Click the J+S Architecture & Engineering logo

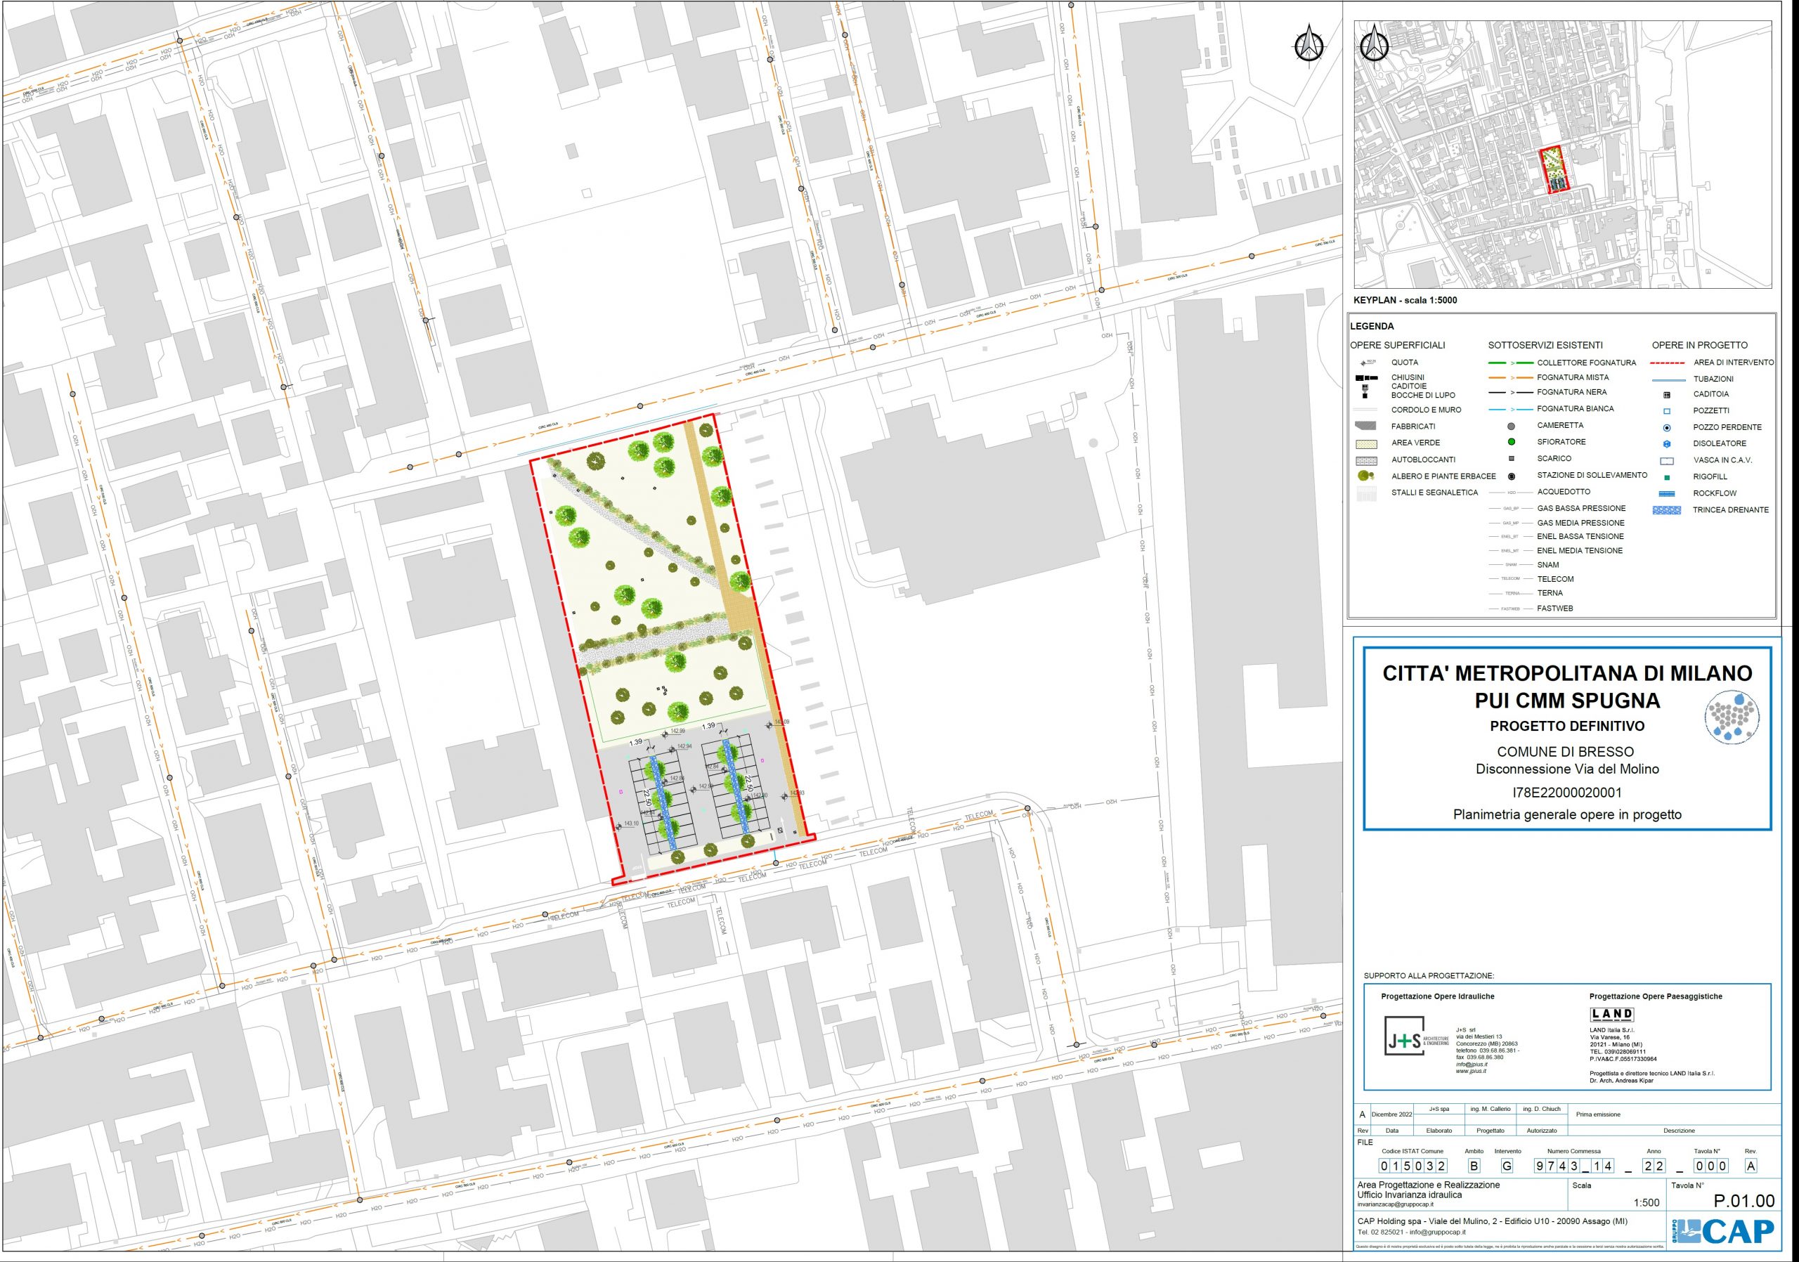tap(1405, 1036)
